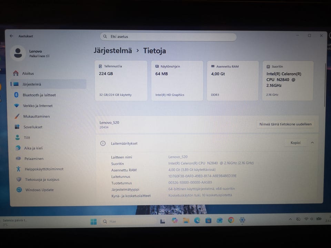Open Outlook from the taskbar
The image size is (331, 248).
coord(220,220)
